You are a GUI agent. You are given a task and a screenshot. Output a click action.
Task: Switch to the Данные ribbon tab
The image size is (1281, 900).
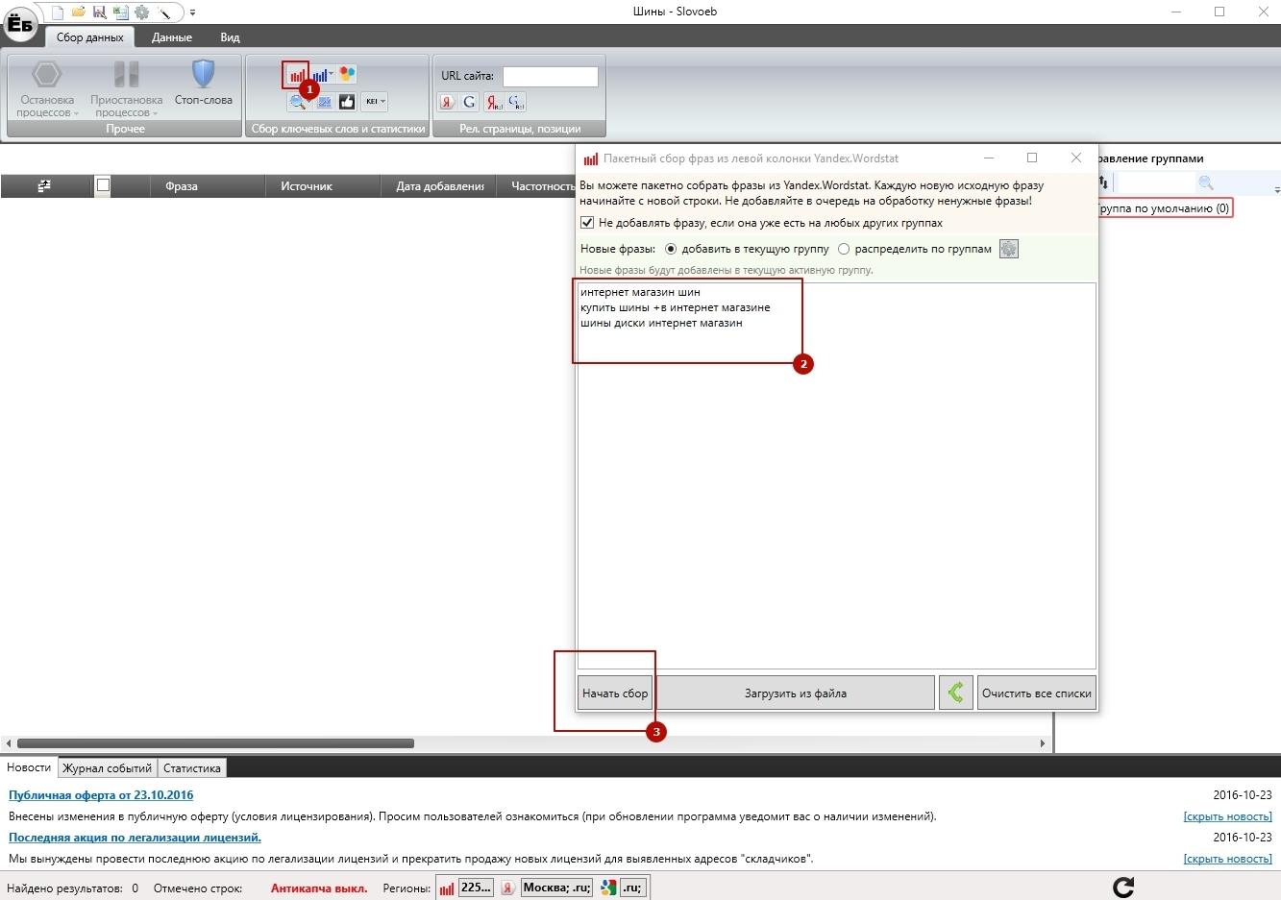click(172, 37)
